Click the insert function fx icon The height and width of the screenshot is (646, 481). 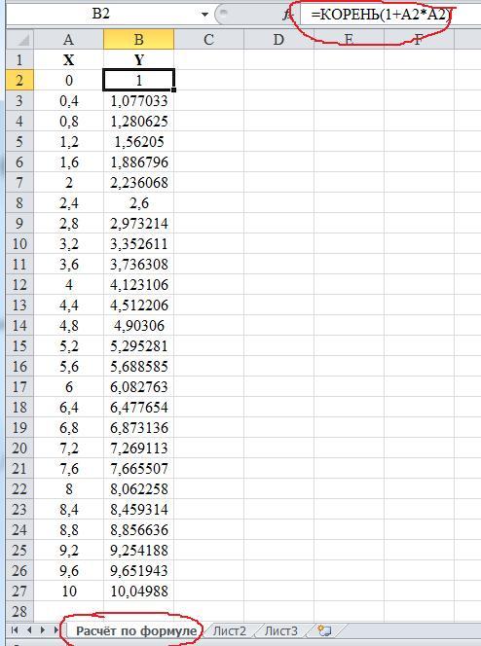pyautogui.click(x=287, y=15)
